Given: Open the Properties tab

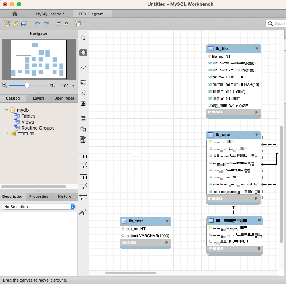Looking at the screenshot, I should click(39, 197).
